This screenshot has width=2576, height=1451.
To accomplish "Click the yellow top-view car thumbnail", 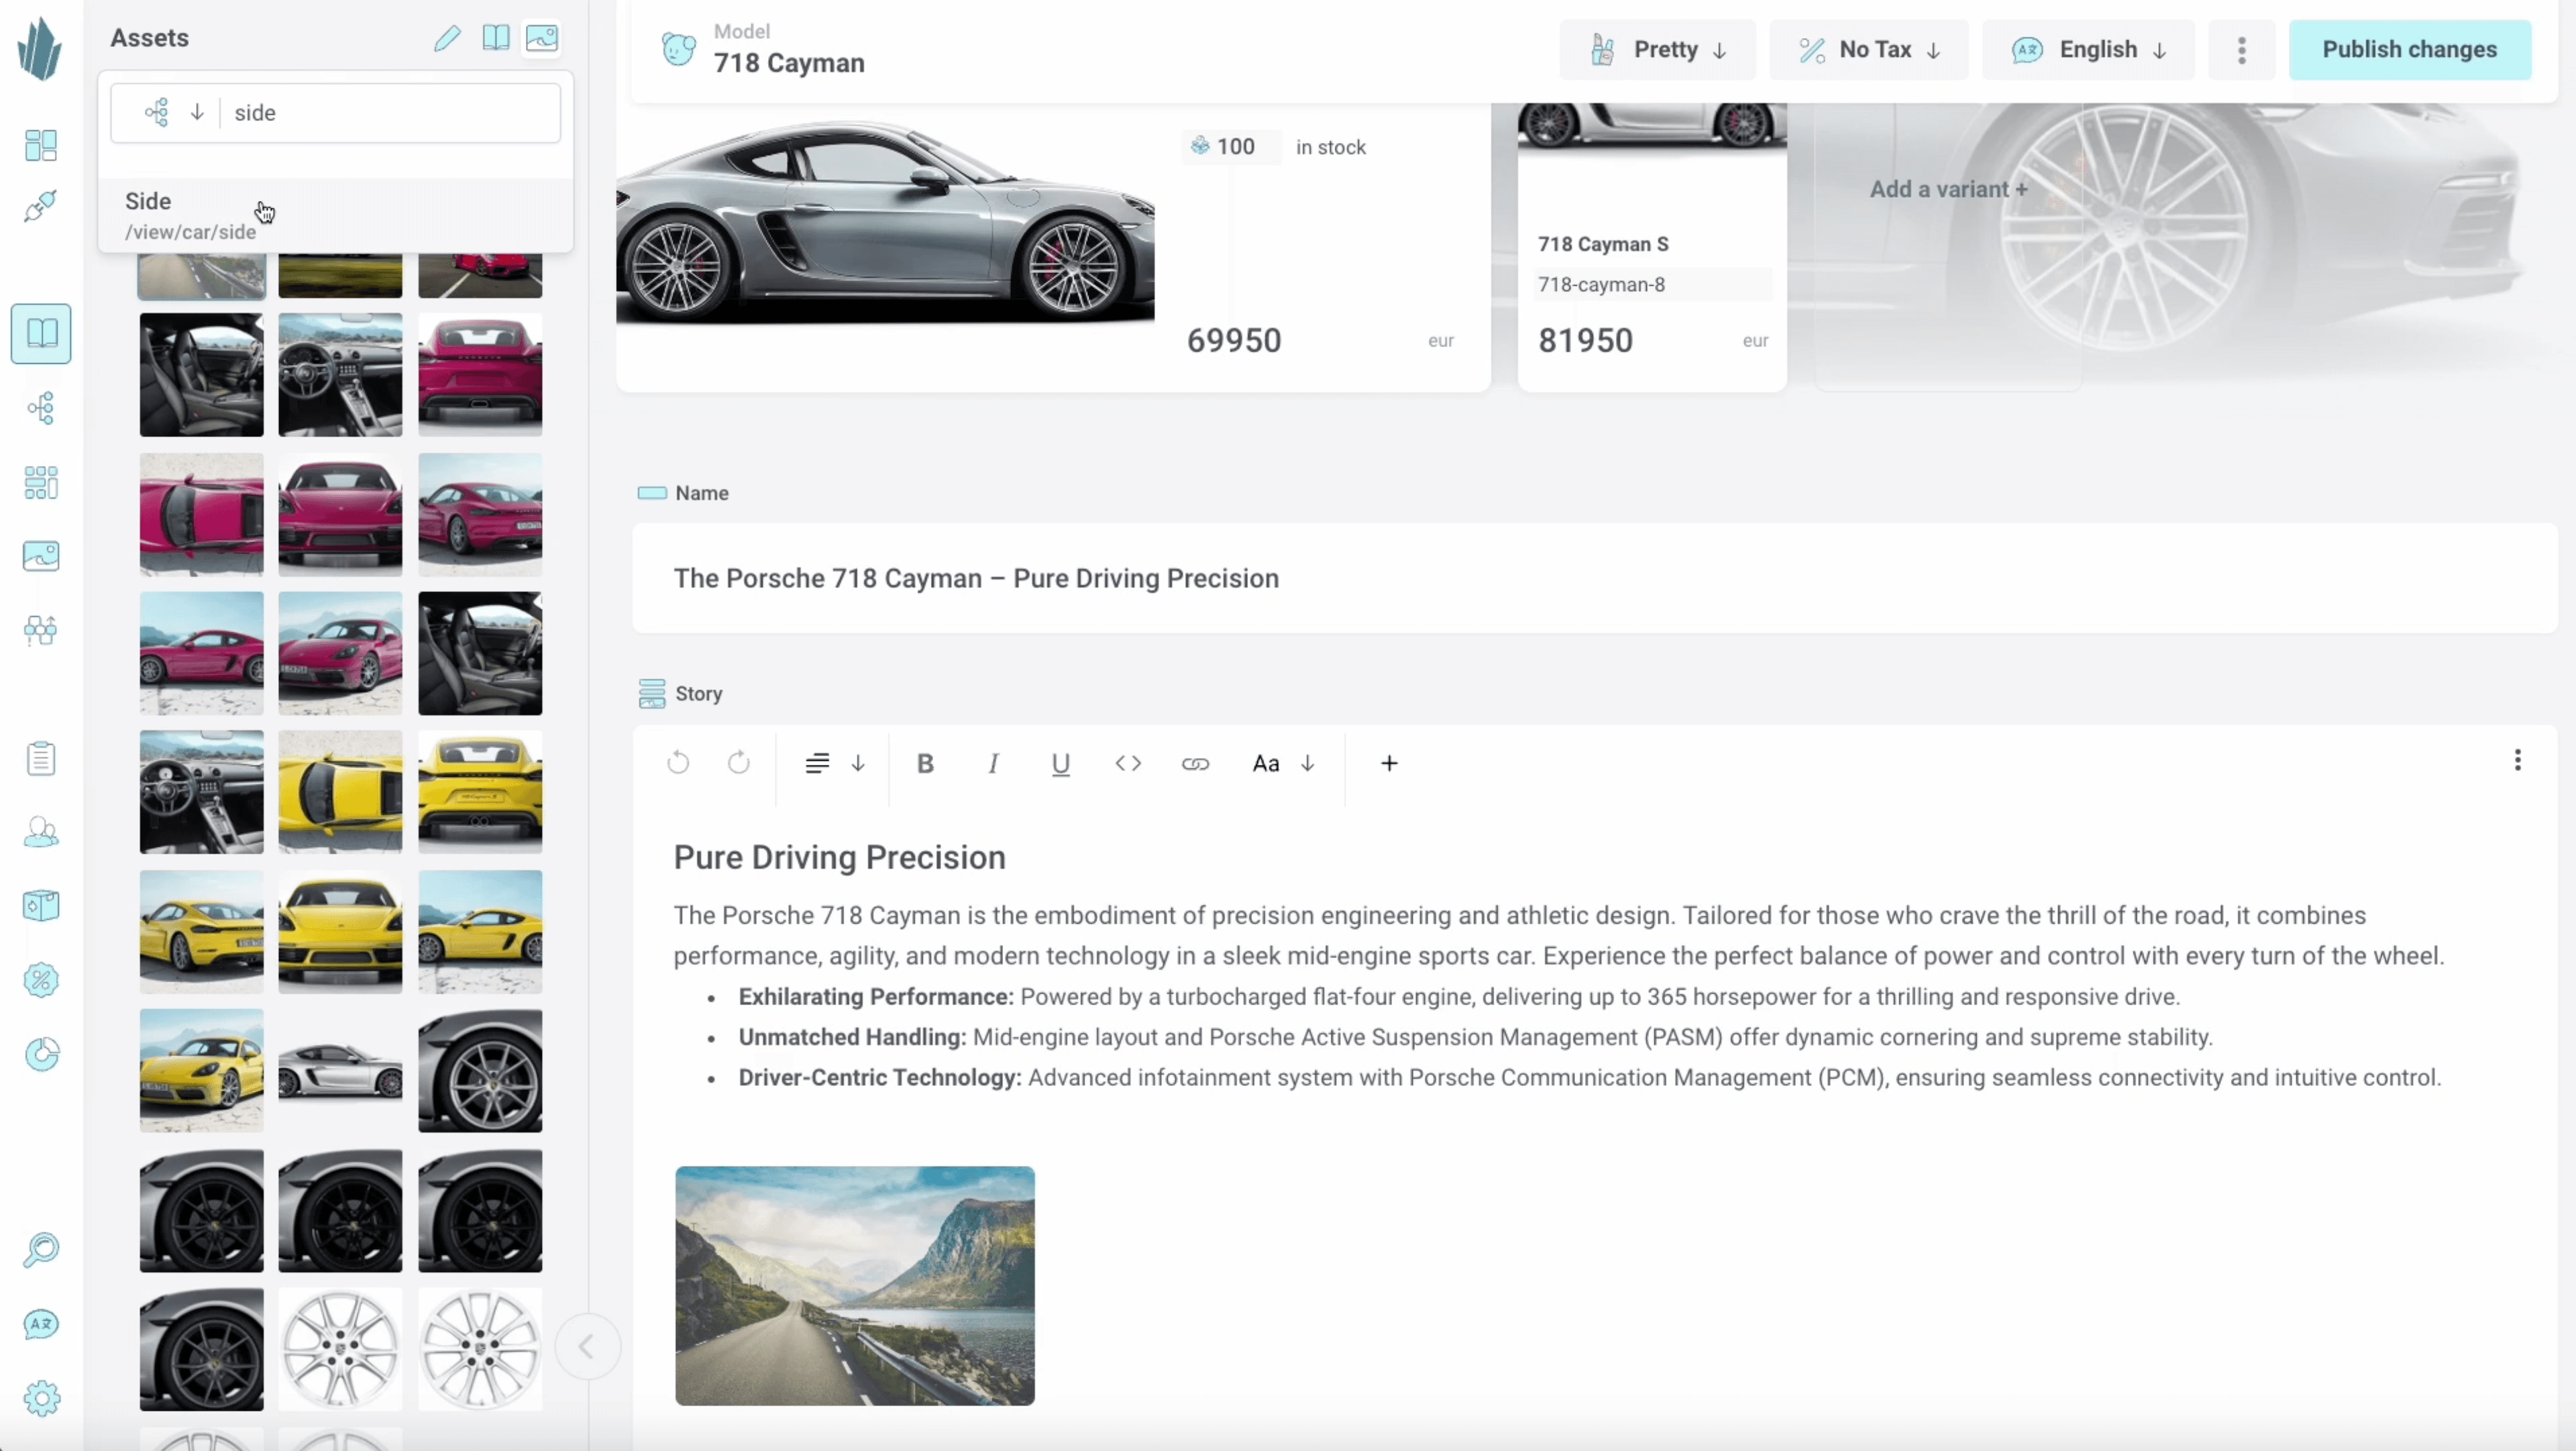I will click(339, 792).
